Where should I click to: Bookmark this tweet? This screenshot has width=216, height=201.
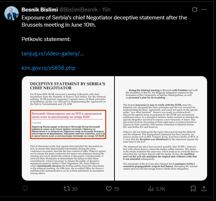coord(193,188)
